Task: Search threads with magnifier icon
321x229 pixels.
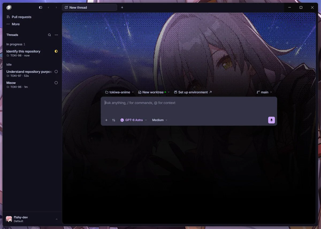Action: coord(49,35)
